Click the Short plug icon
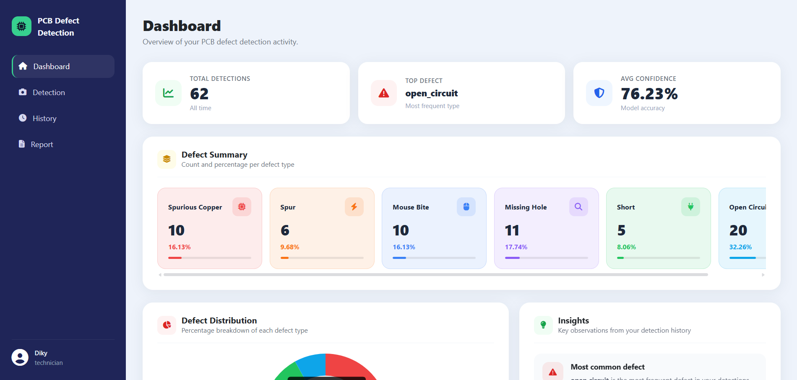Viewport: 797px width, 380px height. 690,207
